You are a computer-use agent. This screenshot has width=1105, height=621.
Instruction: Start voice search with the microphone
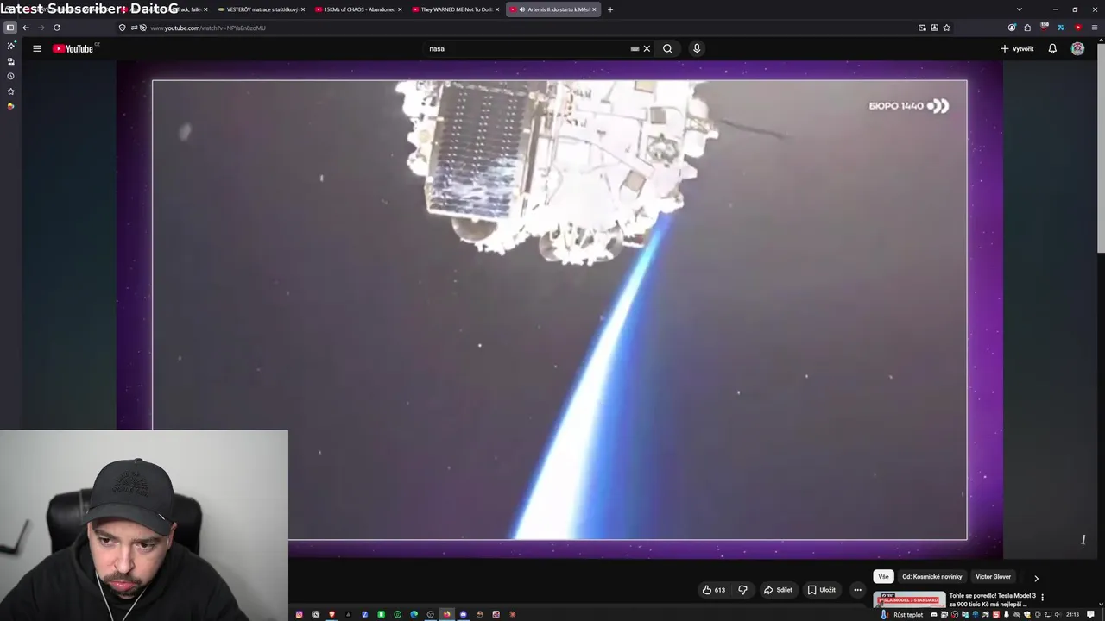pos(697,48)
